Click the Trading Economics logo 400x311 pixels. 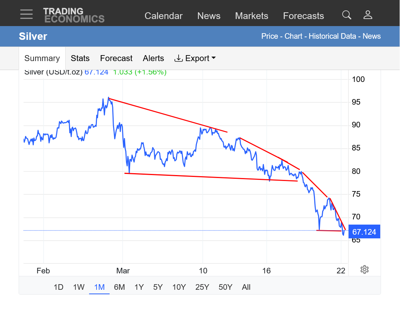pyautogui.click(x=74, y=15)
